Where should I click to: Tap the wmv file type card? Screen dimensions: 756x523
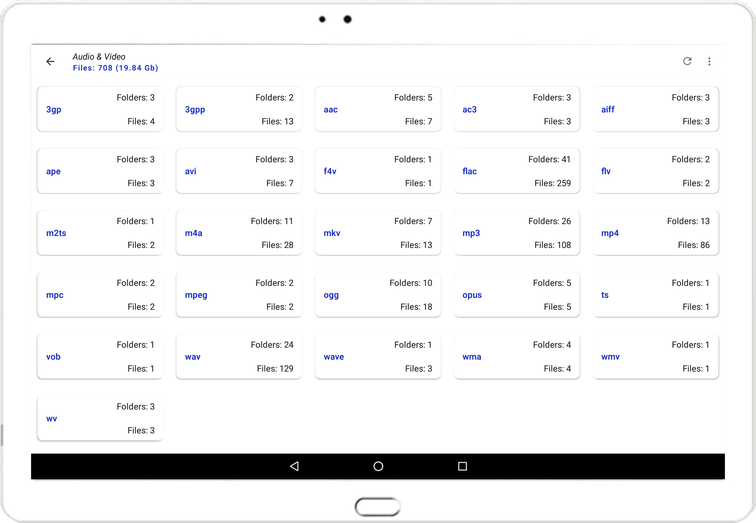(655, 356)
